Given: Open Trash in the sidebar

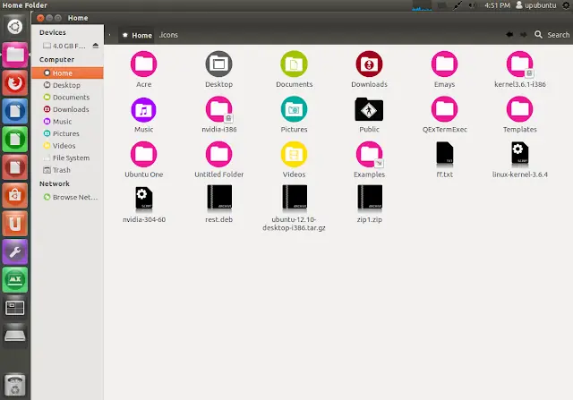Looking at the screenshot, I should click(67, 170).
